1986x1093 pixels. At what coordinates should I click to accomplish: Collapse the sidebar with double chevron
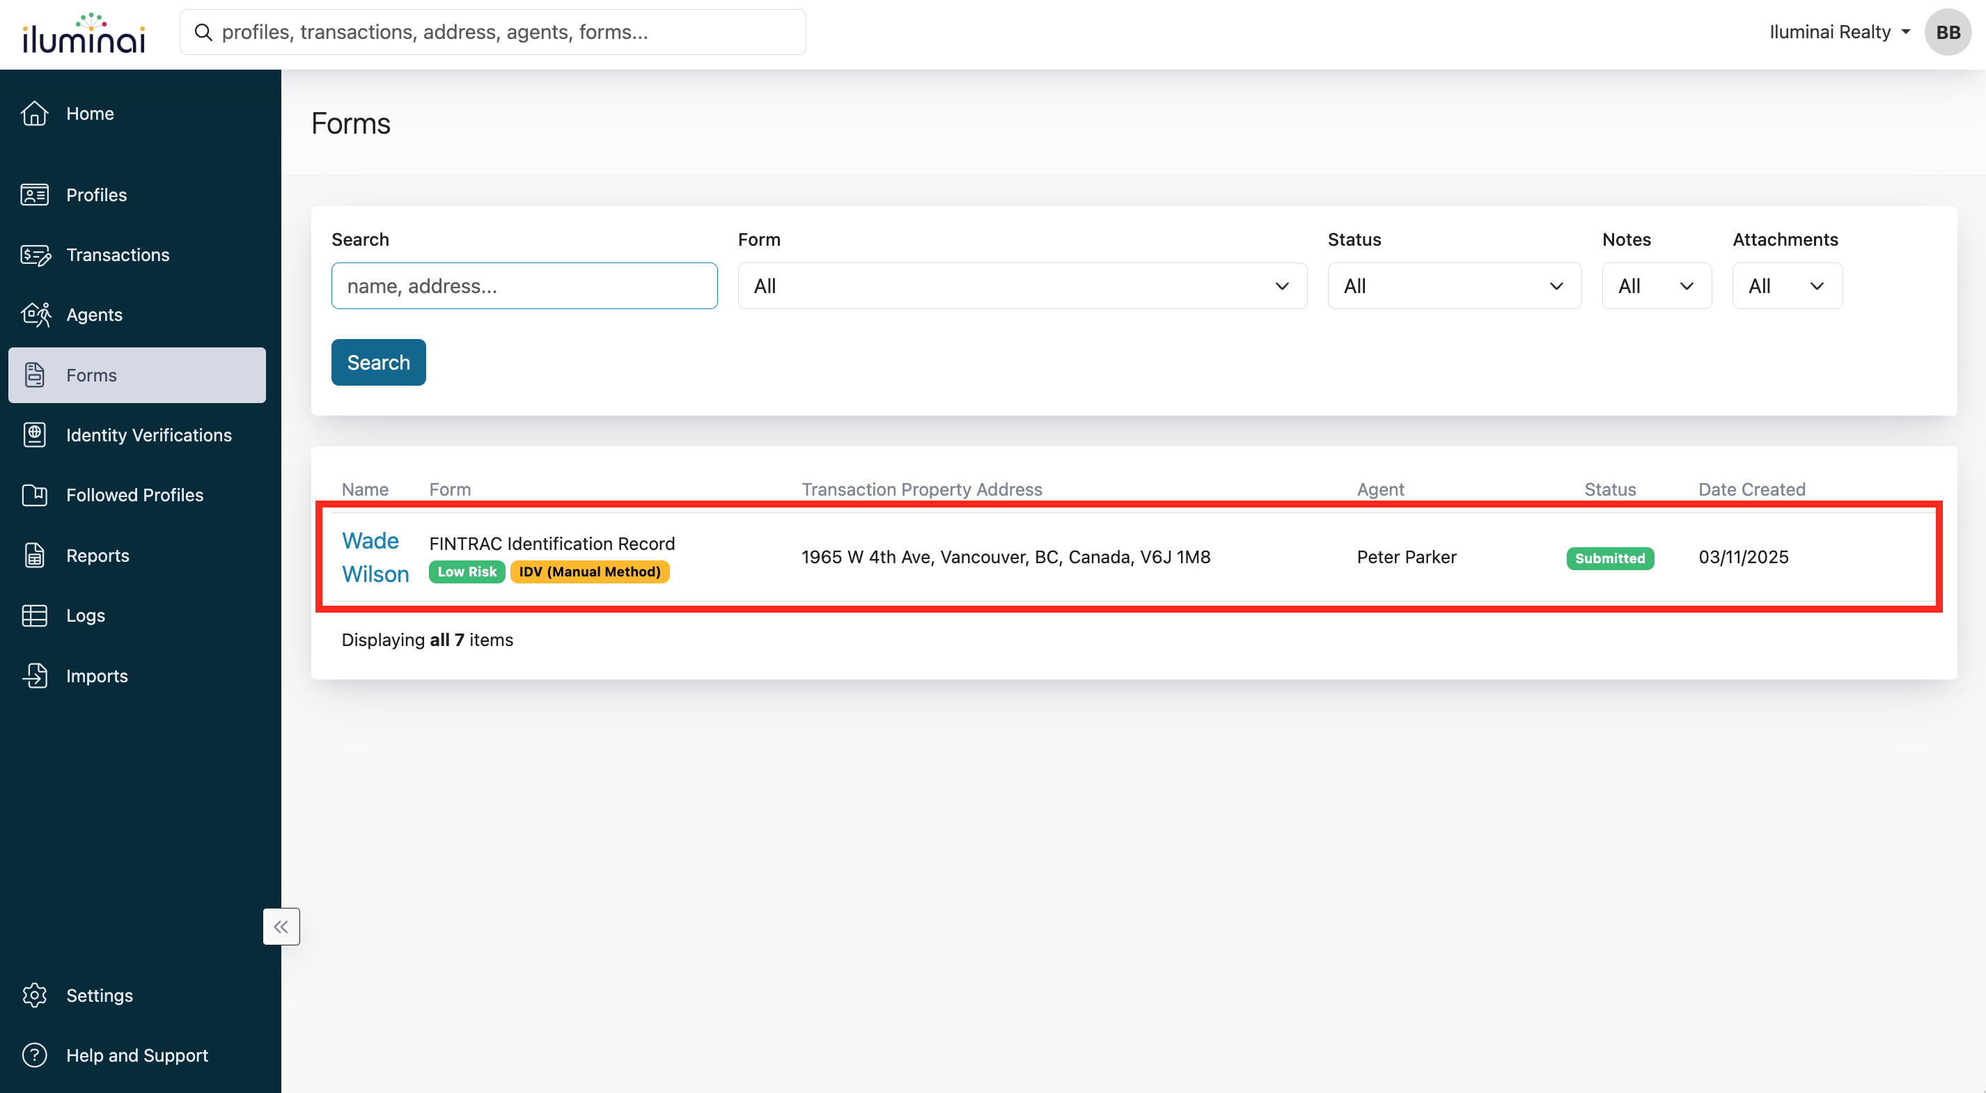point(281,927)
